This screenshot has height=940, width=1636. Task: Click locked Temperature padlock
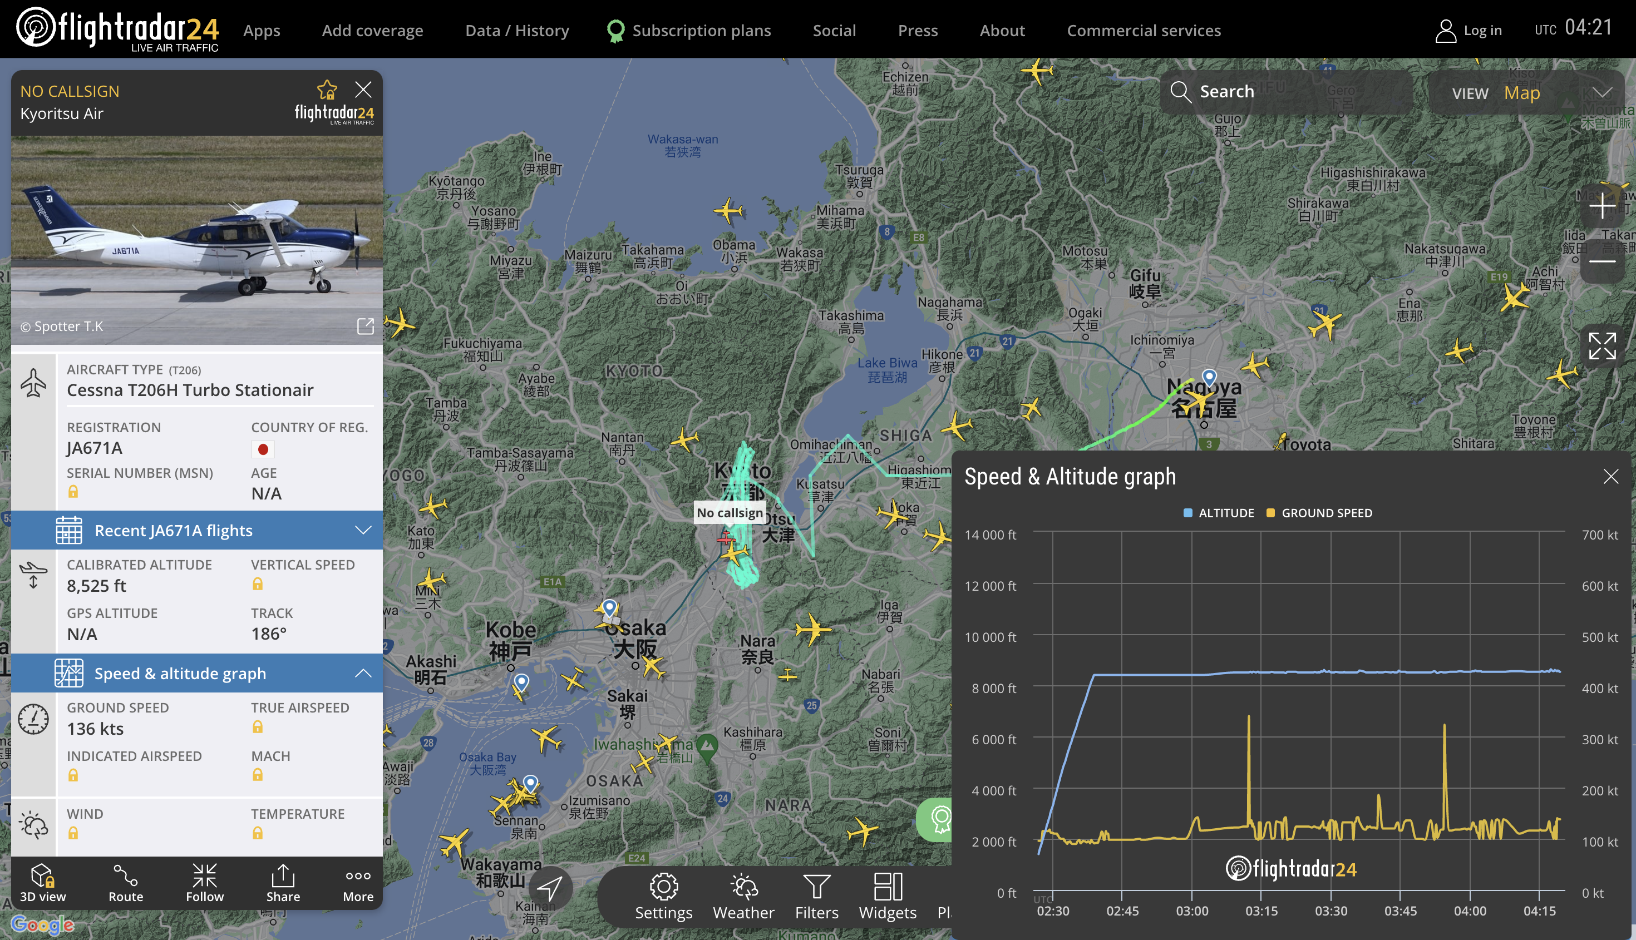(257, 833)
